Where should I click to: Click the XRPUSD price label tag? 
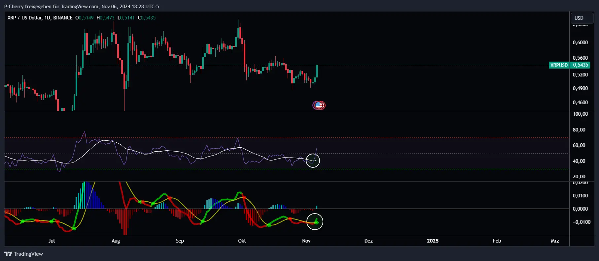click(559, 65)
